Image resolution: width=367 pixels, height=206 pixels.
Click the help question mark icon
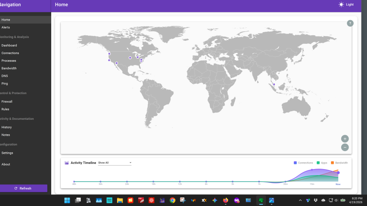(x=350, y=23)
